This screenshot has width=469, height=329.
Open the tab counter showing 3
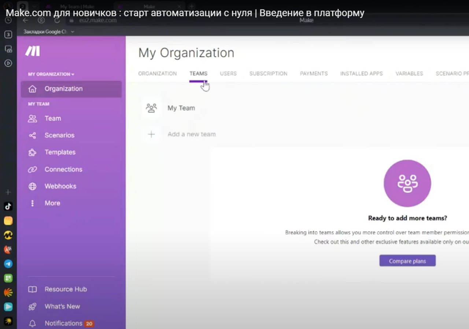(x=8, y=35)
